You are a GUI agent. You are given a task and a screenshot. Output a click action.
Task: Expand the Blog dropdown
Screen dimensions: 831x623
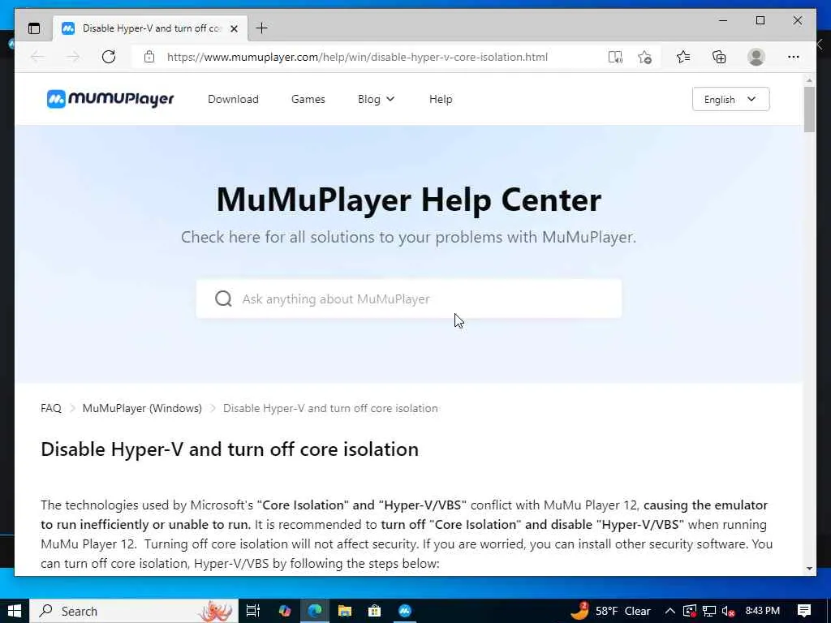pyautogui.click(x=376, y=99)
